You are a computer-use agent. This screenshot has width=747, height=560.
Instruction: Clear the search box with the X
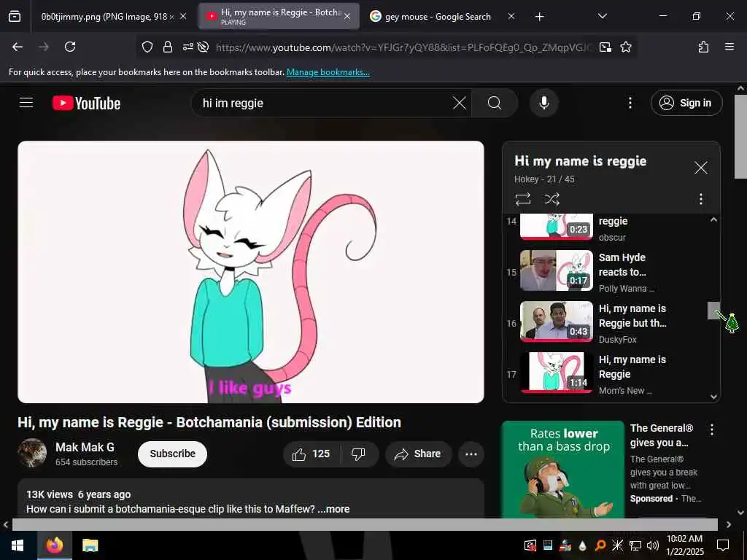point(460,103)
